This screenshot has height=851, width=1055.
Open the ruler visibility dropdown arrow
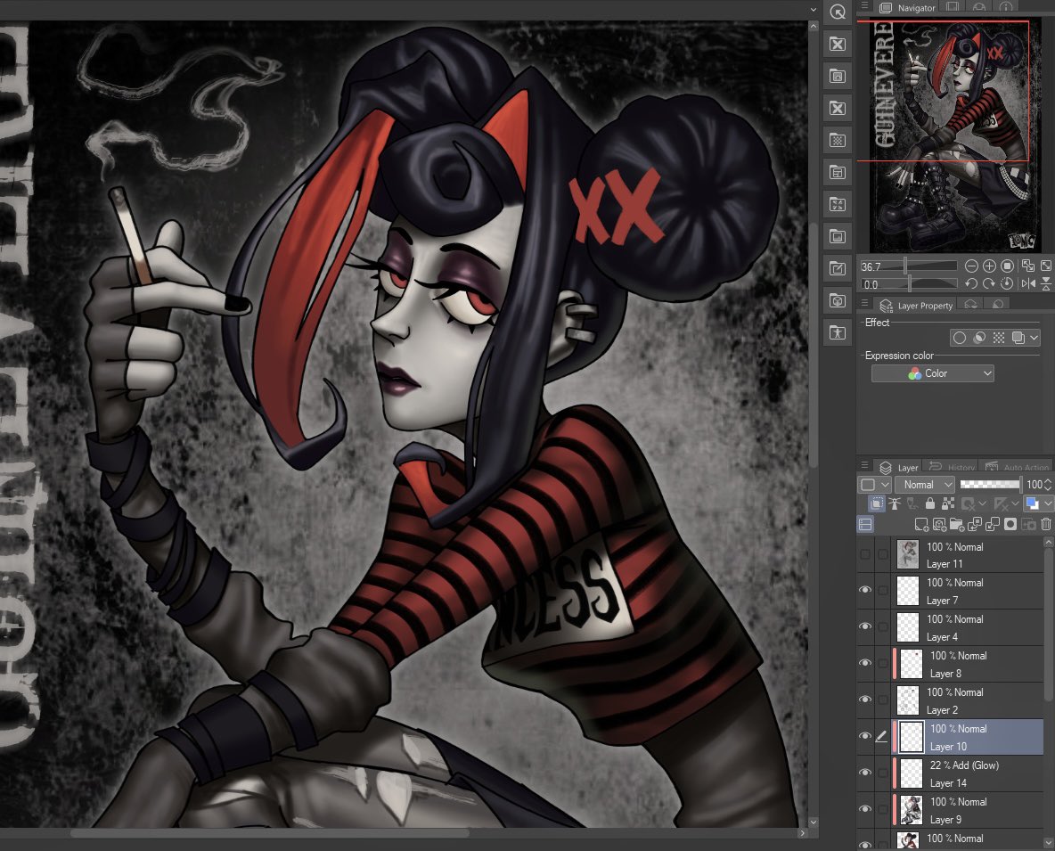pos(1015,503)
